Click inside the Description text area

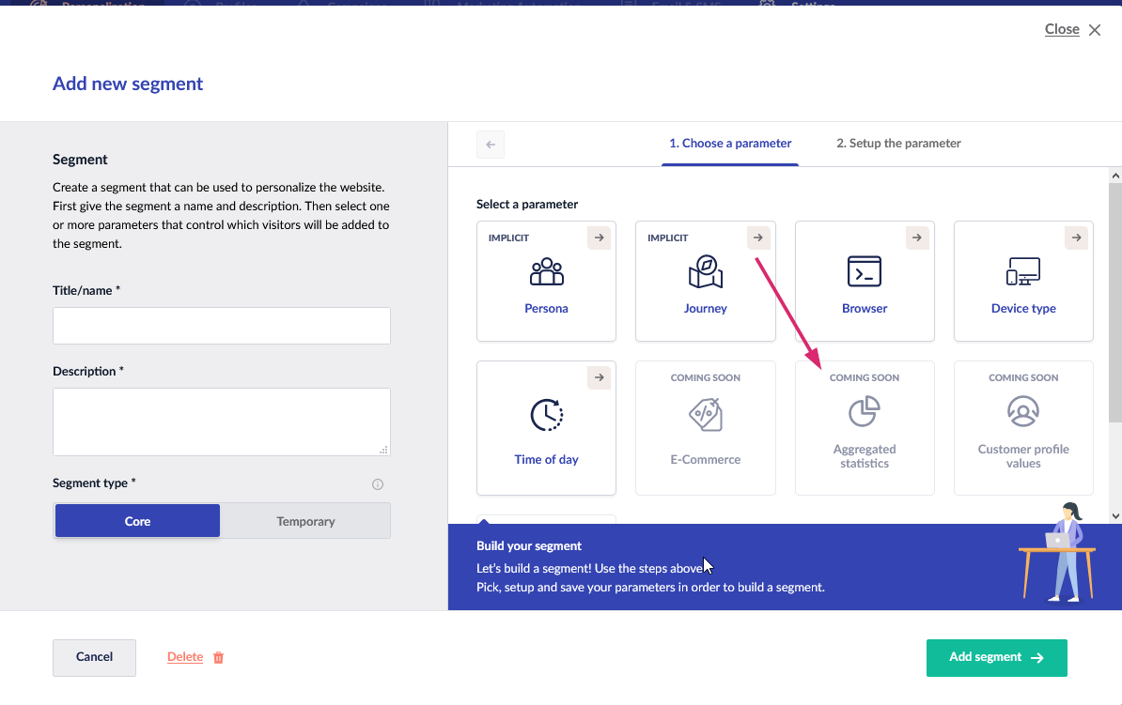tap(222, 421)
